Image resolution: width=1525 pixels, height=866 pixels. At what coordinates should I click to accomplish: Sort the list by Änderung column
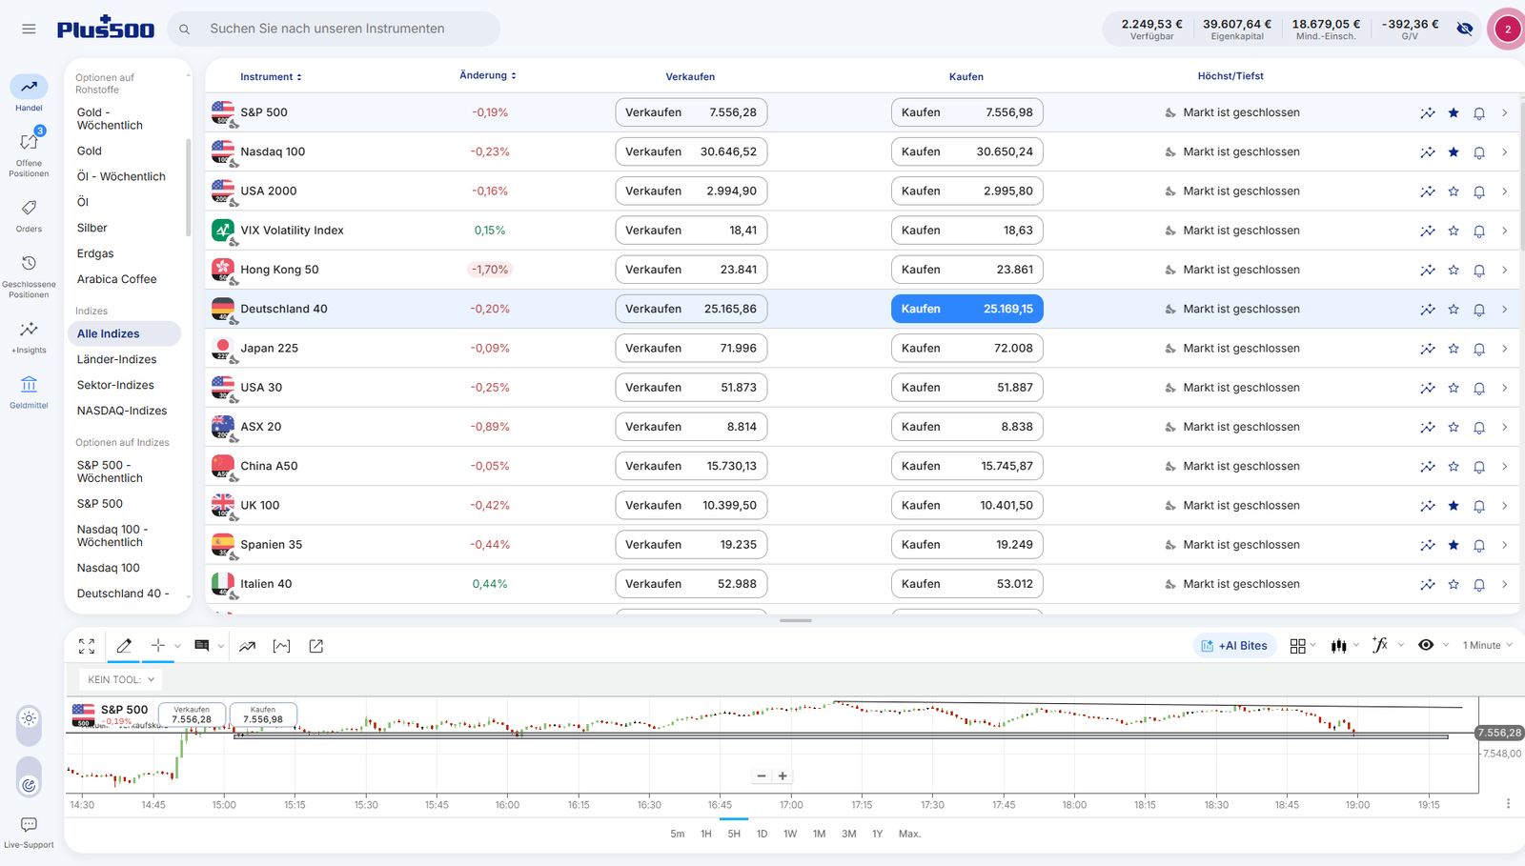(x=488, y=75)
